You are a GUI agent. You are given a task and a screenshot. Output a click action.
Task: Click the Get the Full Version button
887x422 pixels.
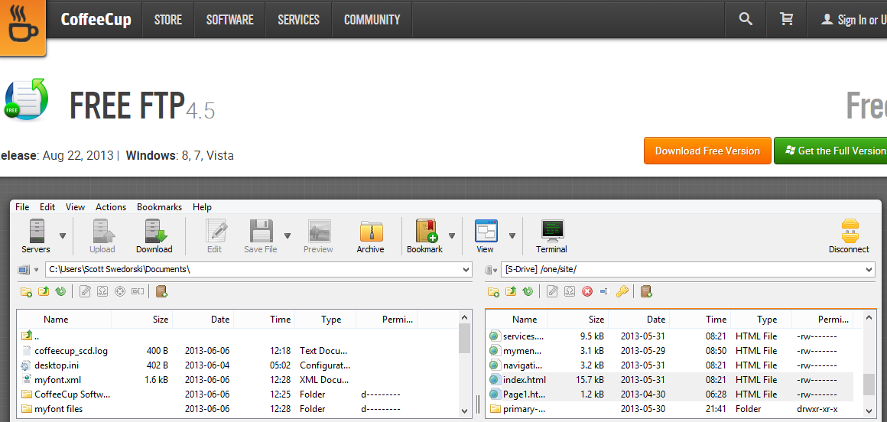click(830, 151)
